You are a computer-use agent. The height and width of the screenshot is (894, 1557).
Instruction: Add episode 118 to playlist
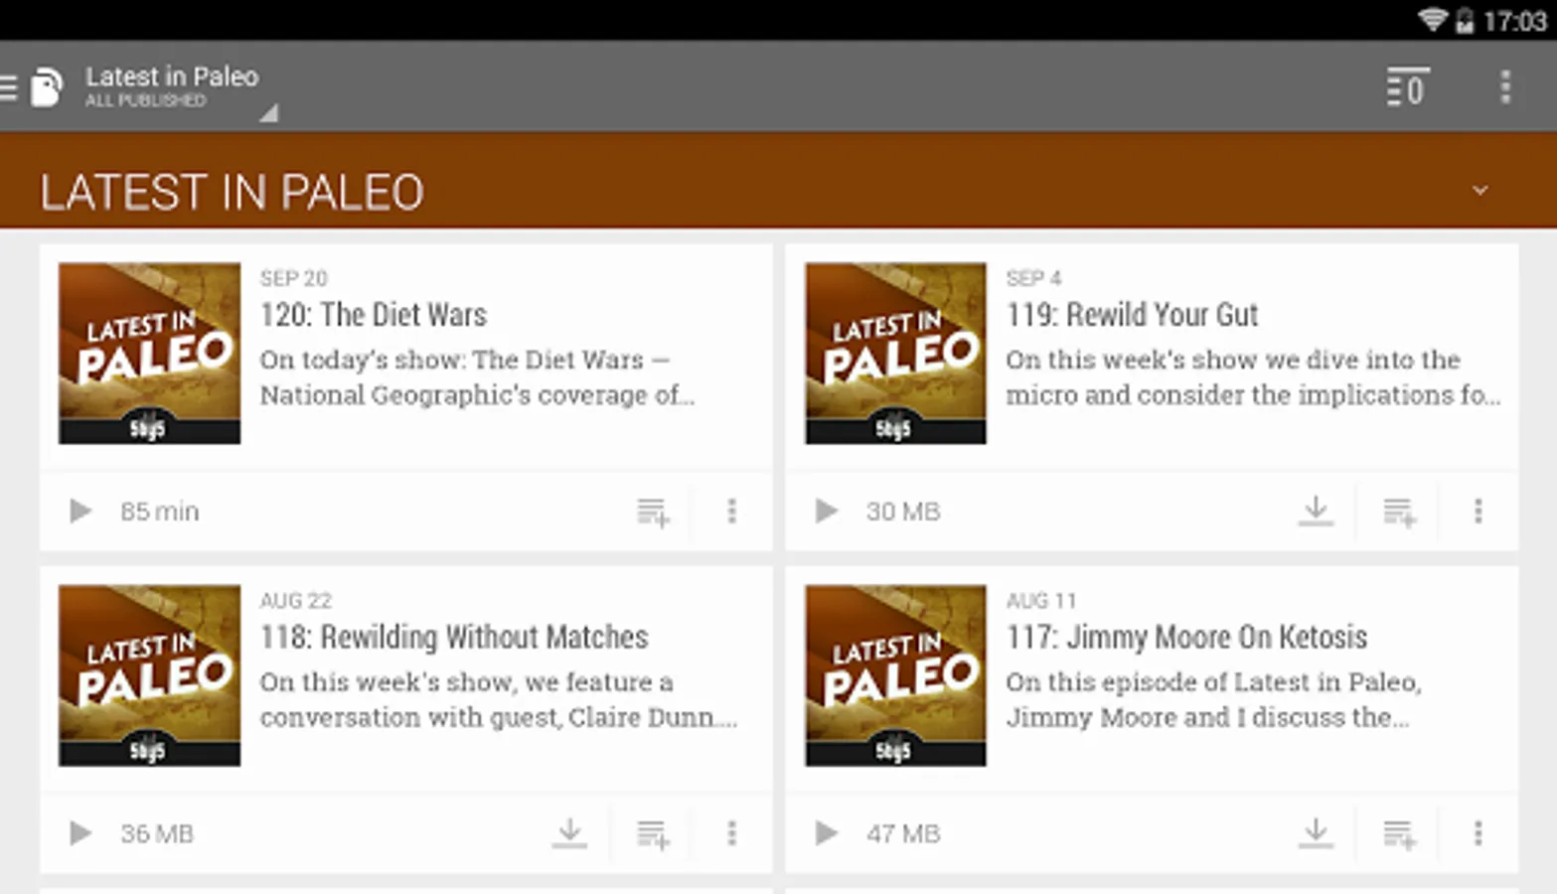653,834
